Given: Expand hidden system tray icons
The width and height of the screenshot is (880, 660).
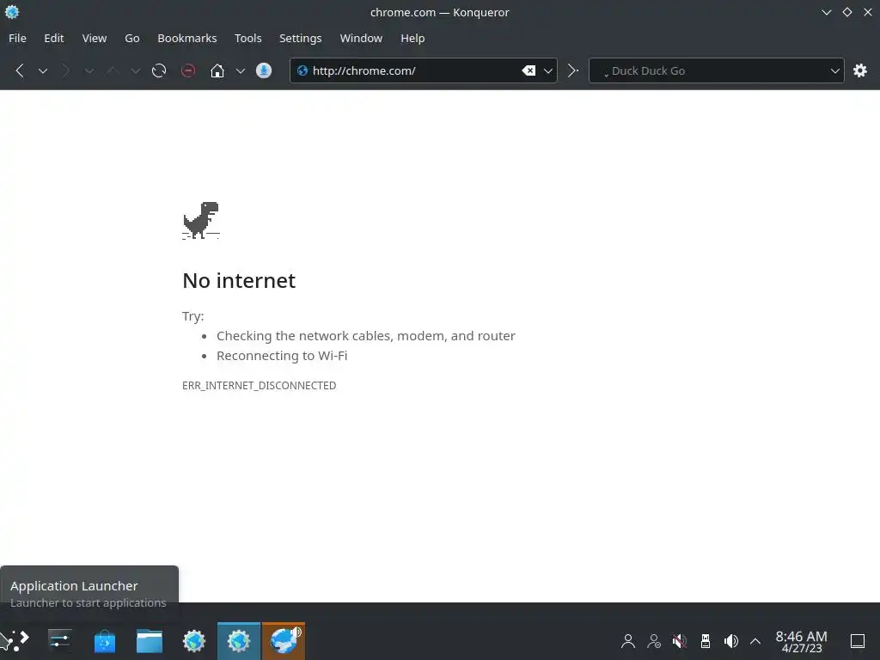Looking at the screenshot, I should tap(755, 641).
